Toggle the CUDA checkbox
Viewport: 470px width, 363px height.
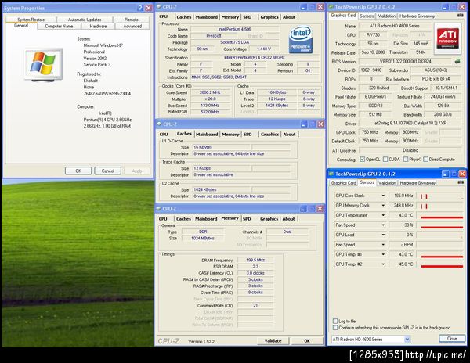coord(385,160)
